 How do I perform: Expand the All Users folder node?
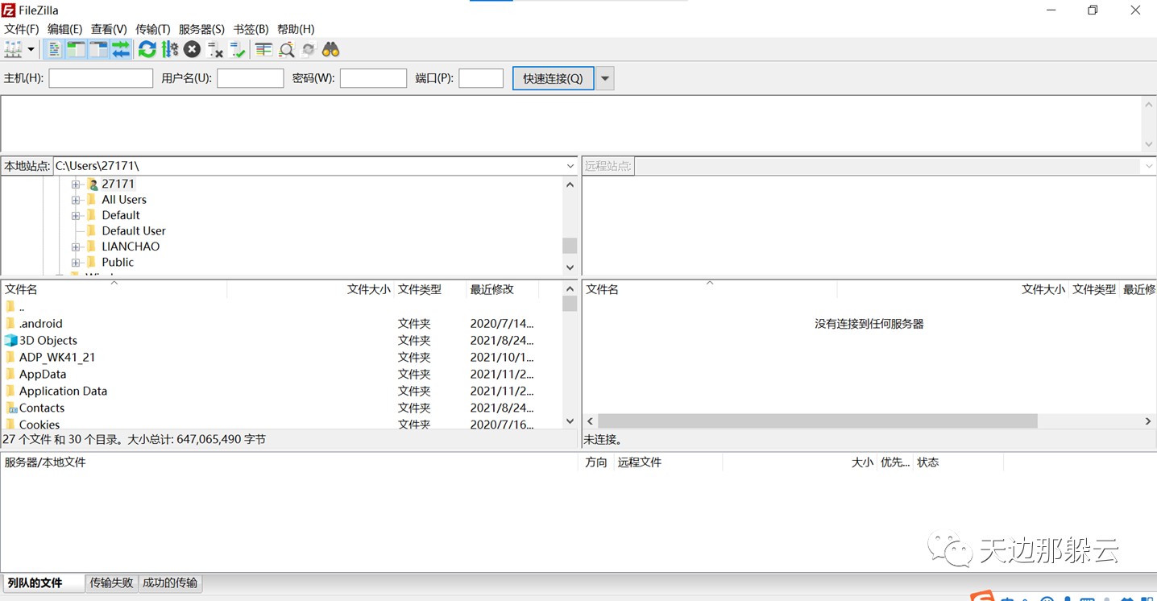(x=76, y=200)
